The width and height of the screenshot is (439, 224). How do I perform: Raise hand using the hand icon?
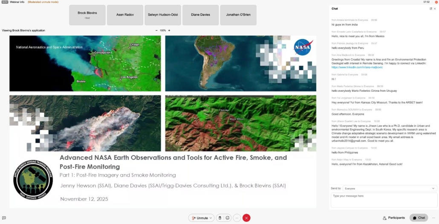coord(220,218)
